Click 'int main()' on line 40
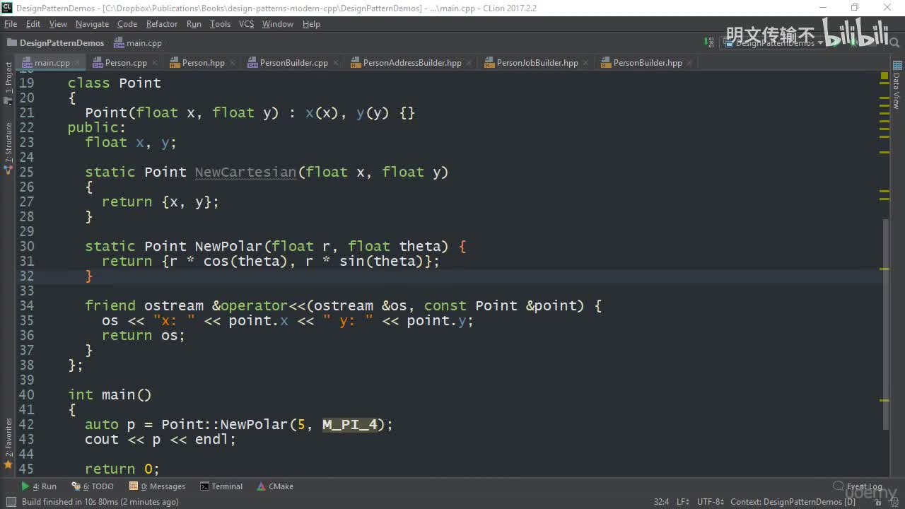This screenshot has height=509, width=905. (x=110, y=394)
